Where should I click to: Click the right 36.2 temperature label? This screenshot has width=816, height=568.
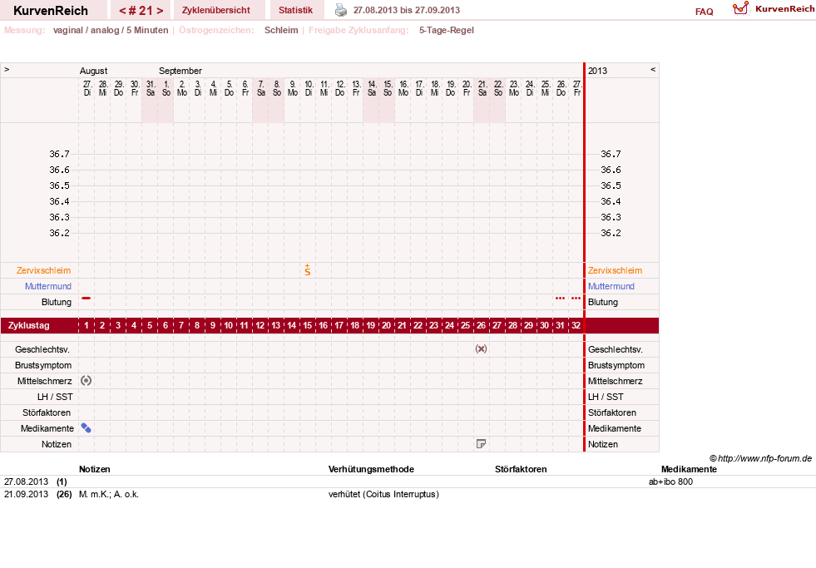[611, 233]
